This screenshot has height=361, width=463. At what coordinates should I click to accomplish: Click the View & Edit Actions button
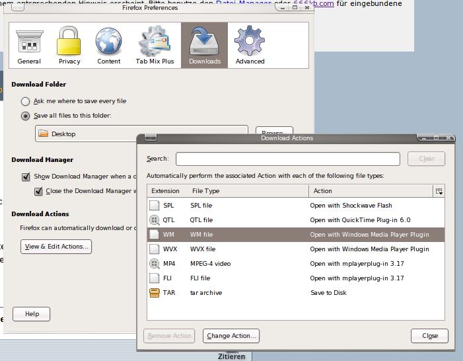point(56,246)
